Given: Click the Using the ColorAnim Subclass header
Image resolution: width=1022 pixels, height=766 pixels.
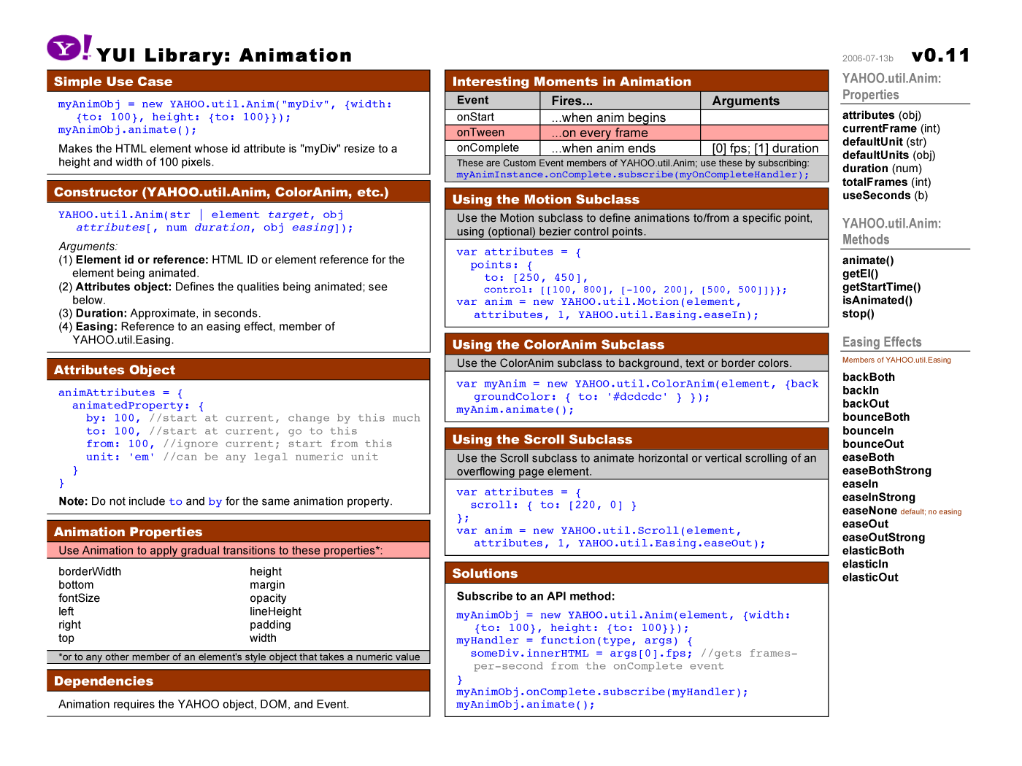Looking at the screenshot, I should [x=558, y=344].
